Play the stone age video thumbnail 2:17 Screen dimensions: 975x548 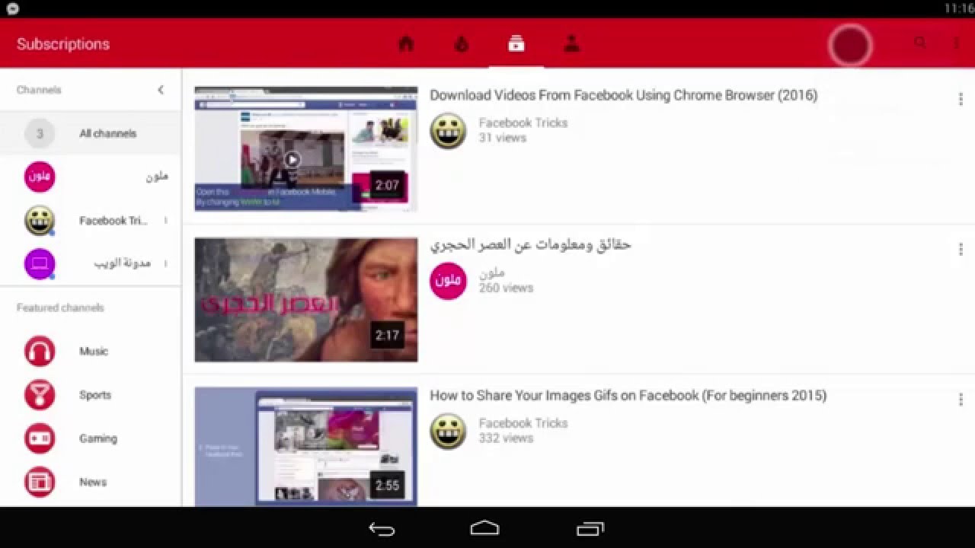306,300
